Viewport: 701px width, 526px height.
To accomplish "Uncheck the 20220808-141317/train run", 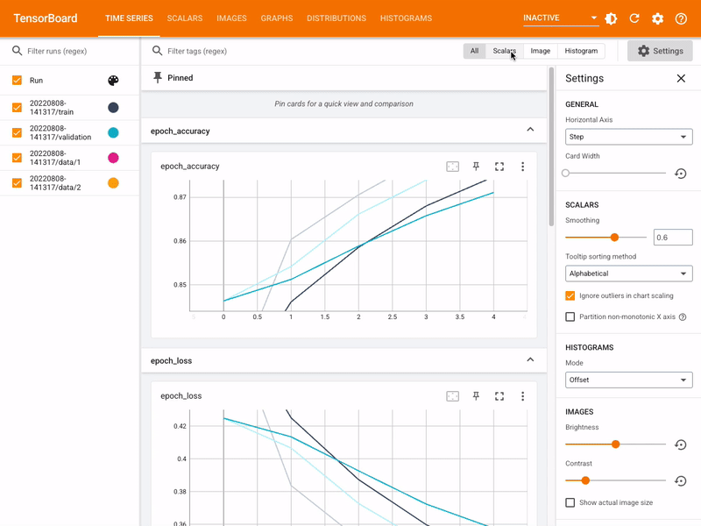I will click(x=18, y=109).
